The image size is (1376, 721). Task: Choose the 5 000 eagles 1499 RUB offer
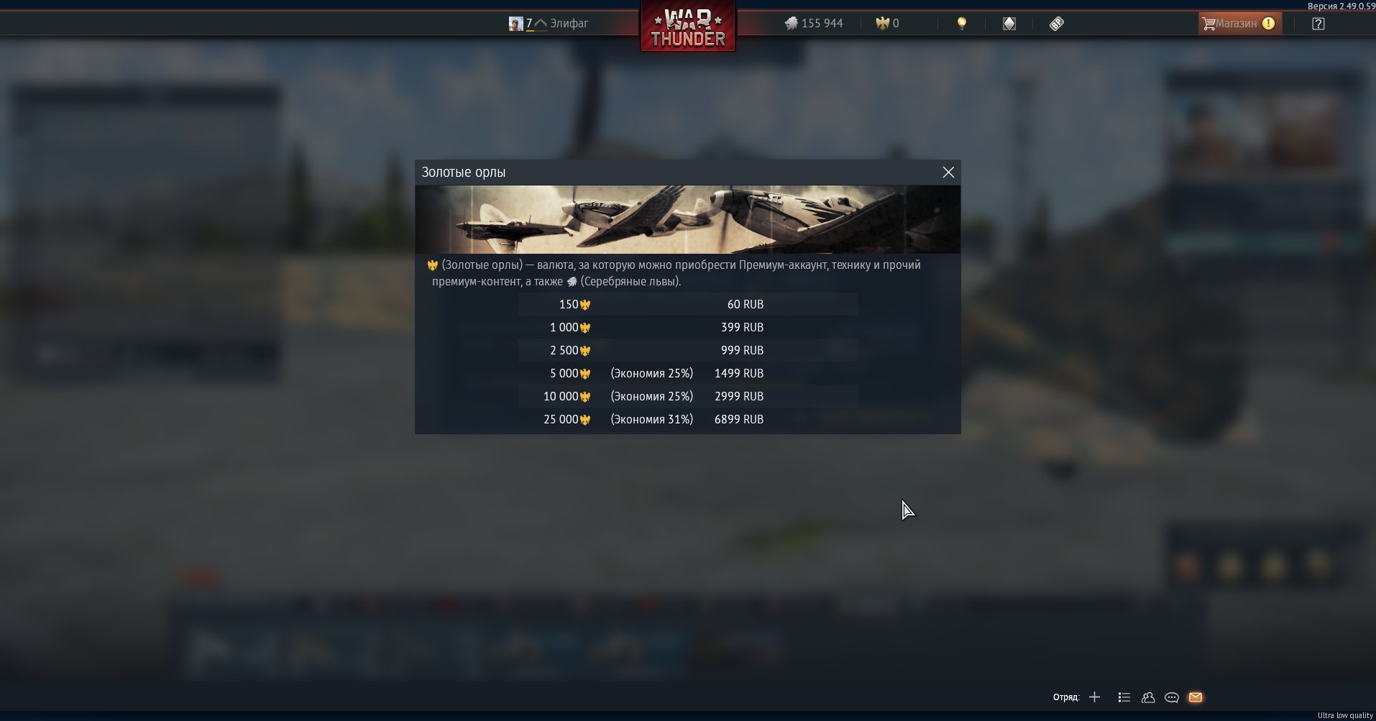[688, 373]
